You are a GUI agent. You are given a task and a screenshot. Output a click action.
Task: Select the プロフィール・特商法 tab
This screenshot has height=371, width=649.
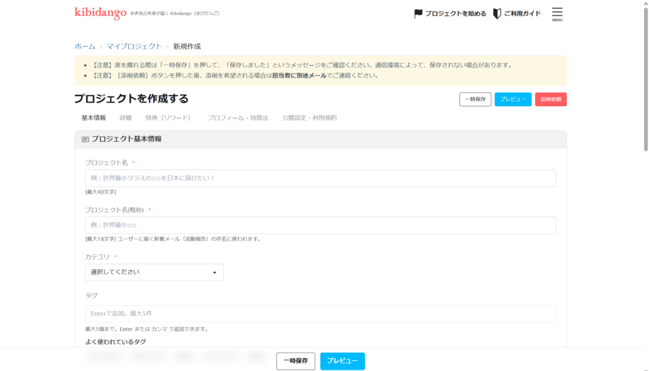tap(238, 118)
